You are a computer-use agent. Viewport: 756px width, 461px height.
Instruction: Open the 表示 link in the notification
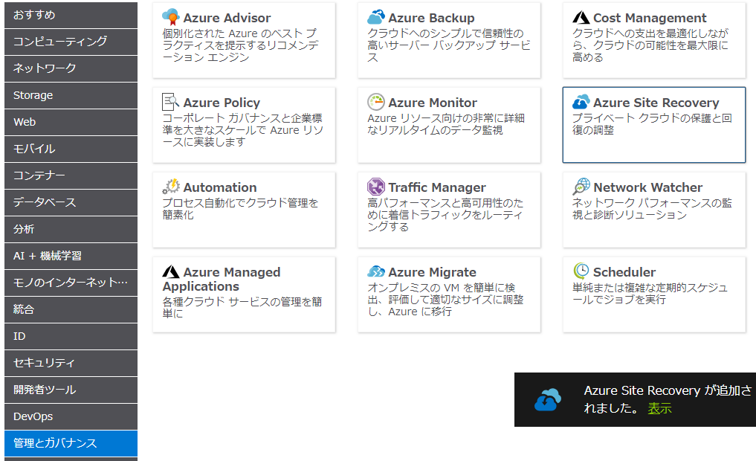coord(659,408)
